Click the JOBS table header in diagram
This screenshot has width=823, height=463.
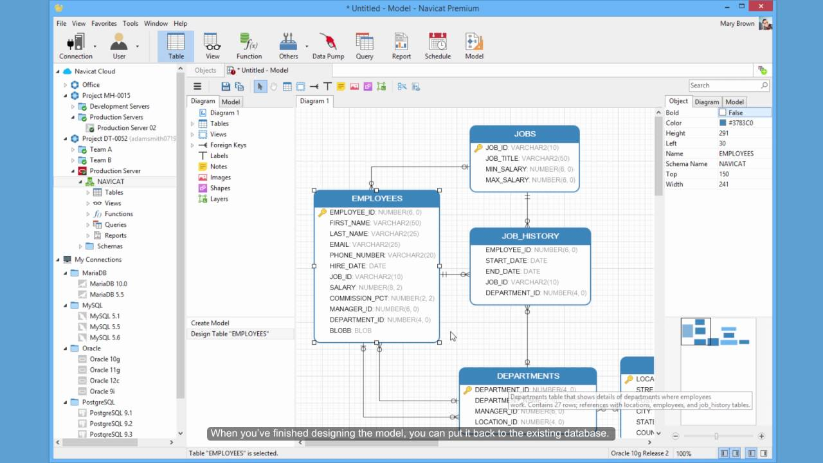coord(525,134)
